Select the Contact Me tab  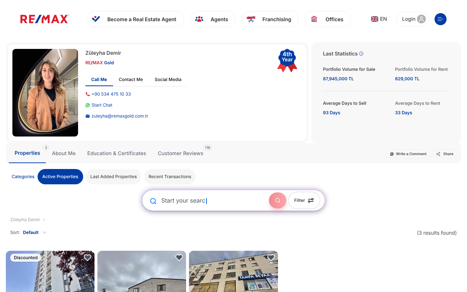(x=131, y=80)
